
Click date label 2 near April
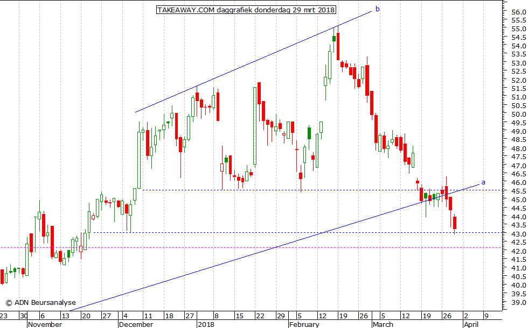(466, 316)
